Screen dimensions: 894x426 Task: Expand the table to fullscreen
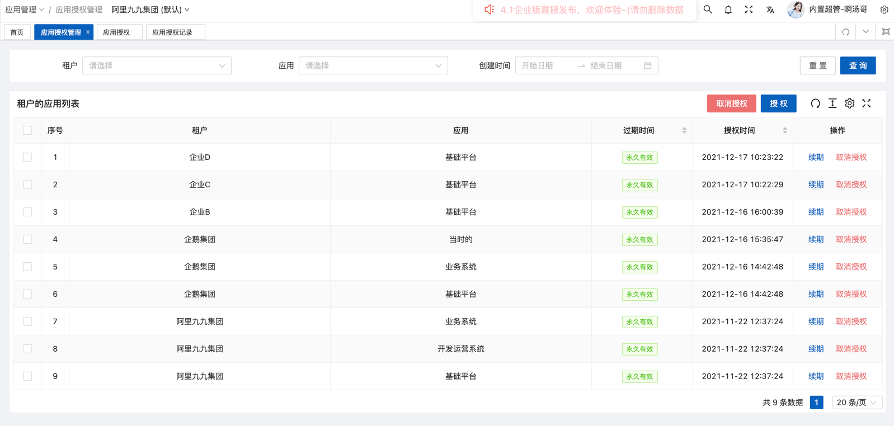[x=867, y=103]
